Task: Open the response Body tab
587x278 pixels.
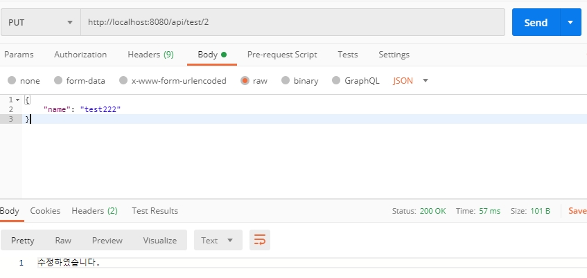Action: point(10,211)
